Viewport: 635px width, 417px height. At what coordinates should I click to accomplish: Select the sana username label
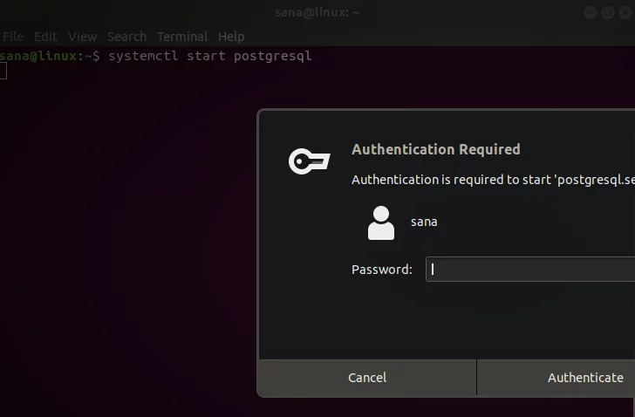tap(424, 222)
